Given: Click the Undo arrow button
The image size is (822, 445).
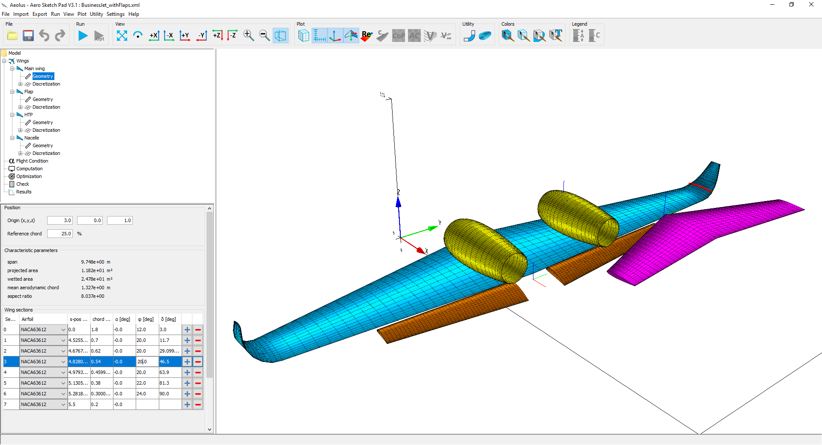Looking at the screenshot, I should coord(44,36).
